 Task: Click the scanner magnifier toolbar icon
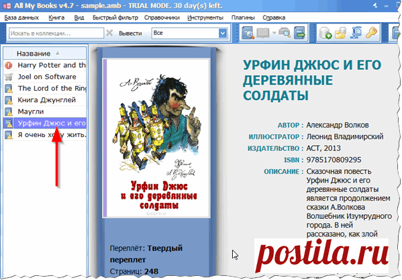coord(285,33)
